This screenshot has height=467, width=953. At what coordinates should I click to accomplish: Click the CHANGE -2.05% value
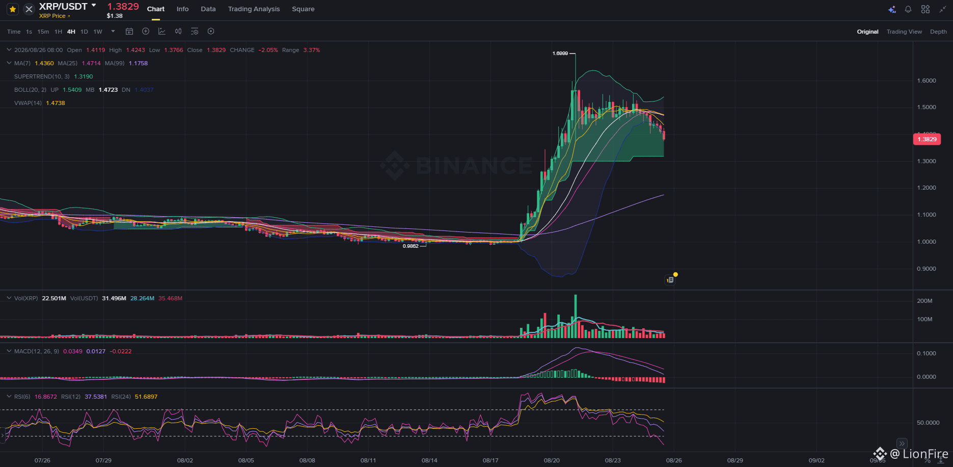(x=268, y=50)
